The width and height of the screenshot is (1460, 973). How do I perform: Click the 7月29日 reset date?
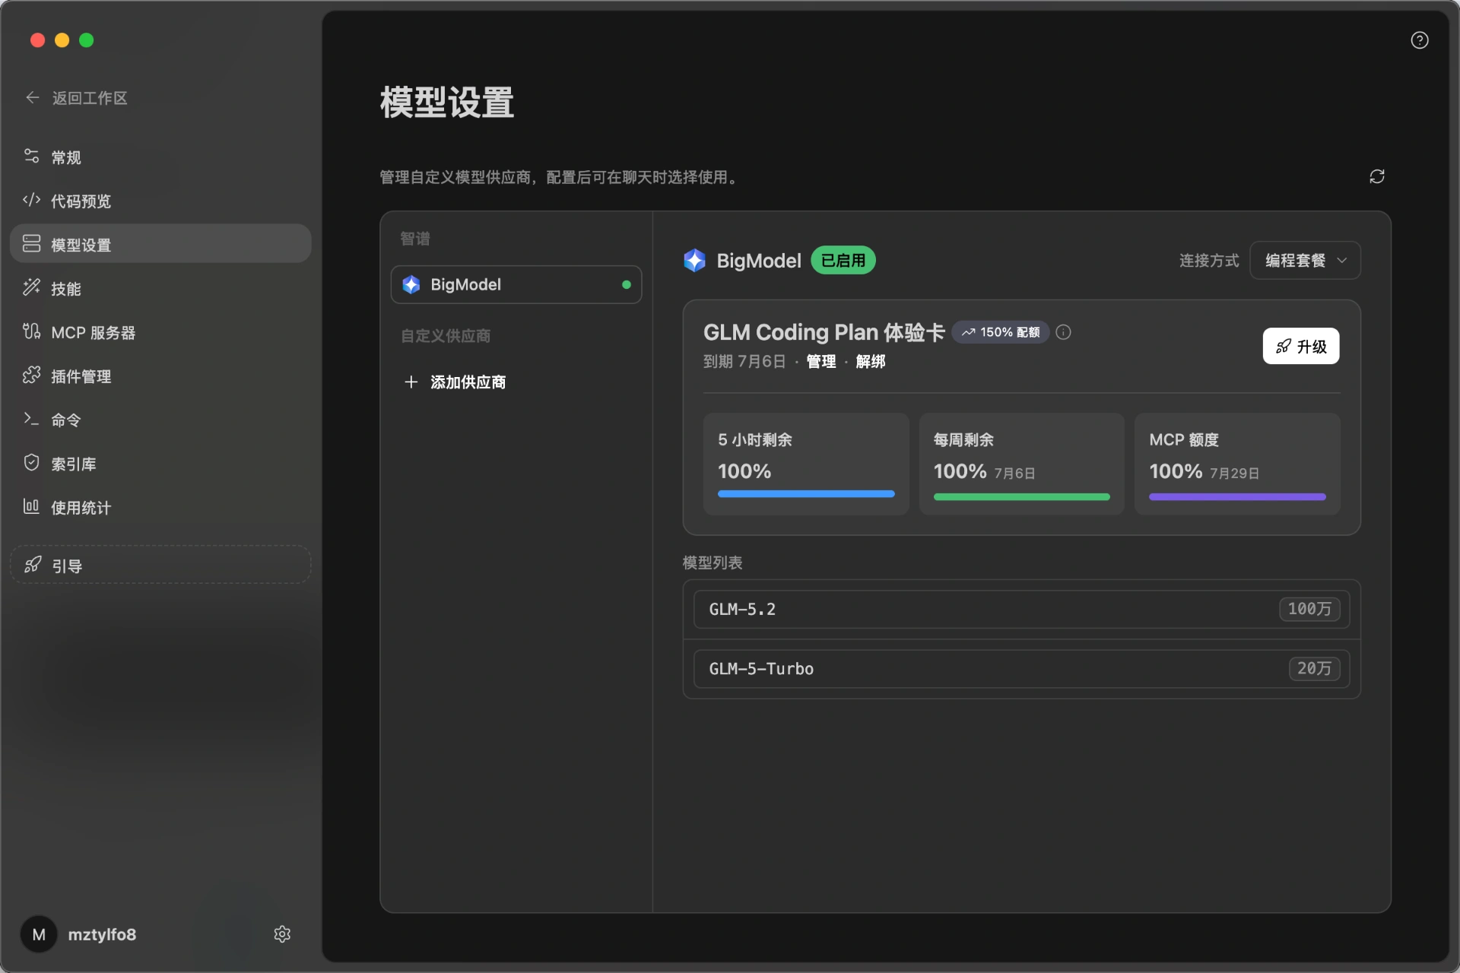pyautogui.click(x=1234, y=474)
